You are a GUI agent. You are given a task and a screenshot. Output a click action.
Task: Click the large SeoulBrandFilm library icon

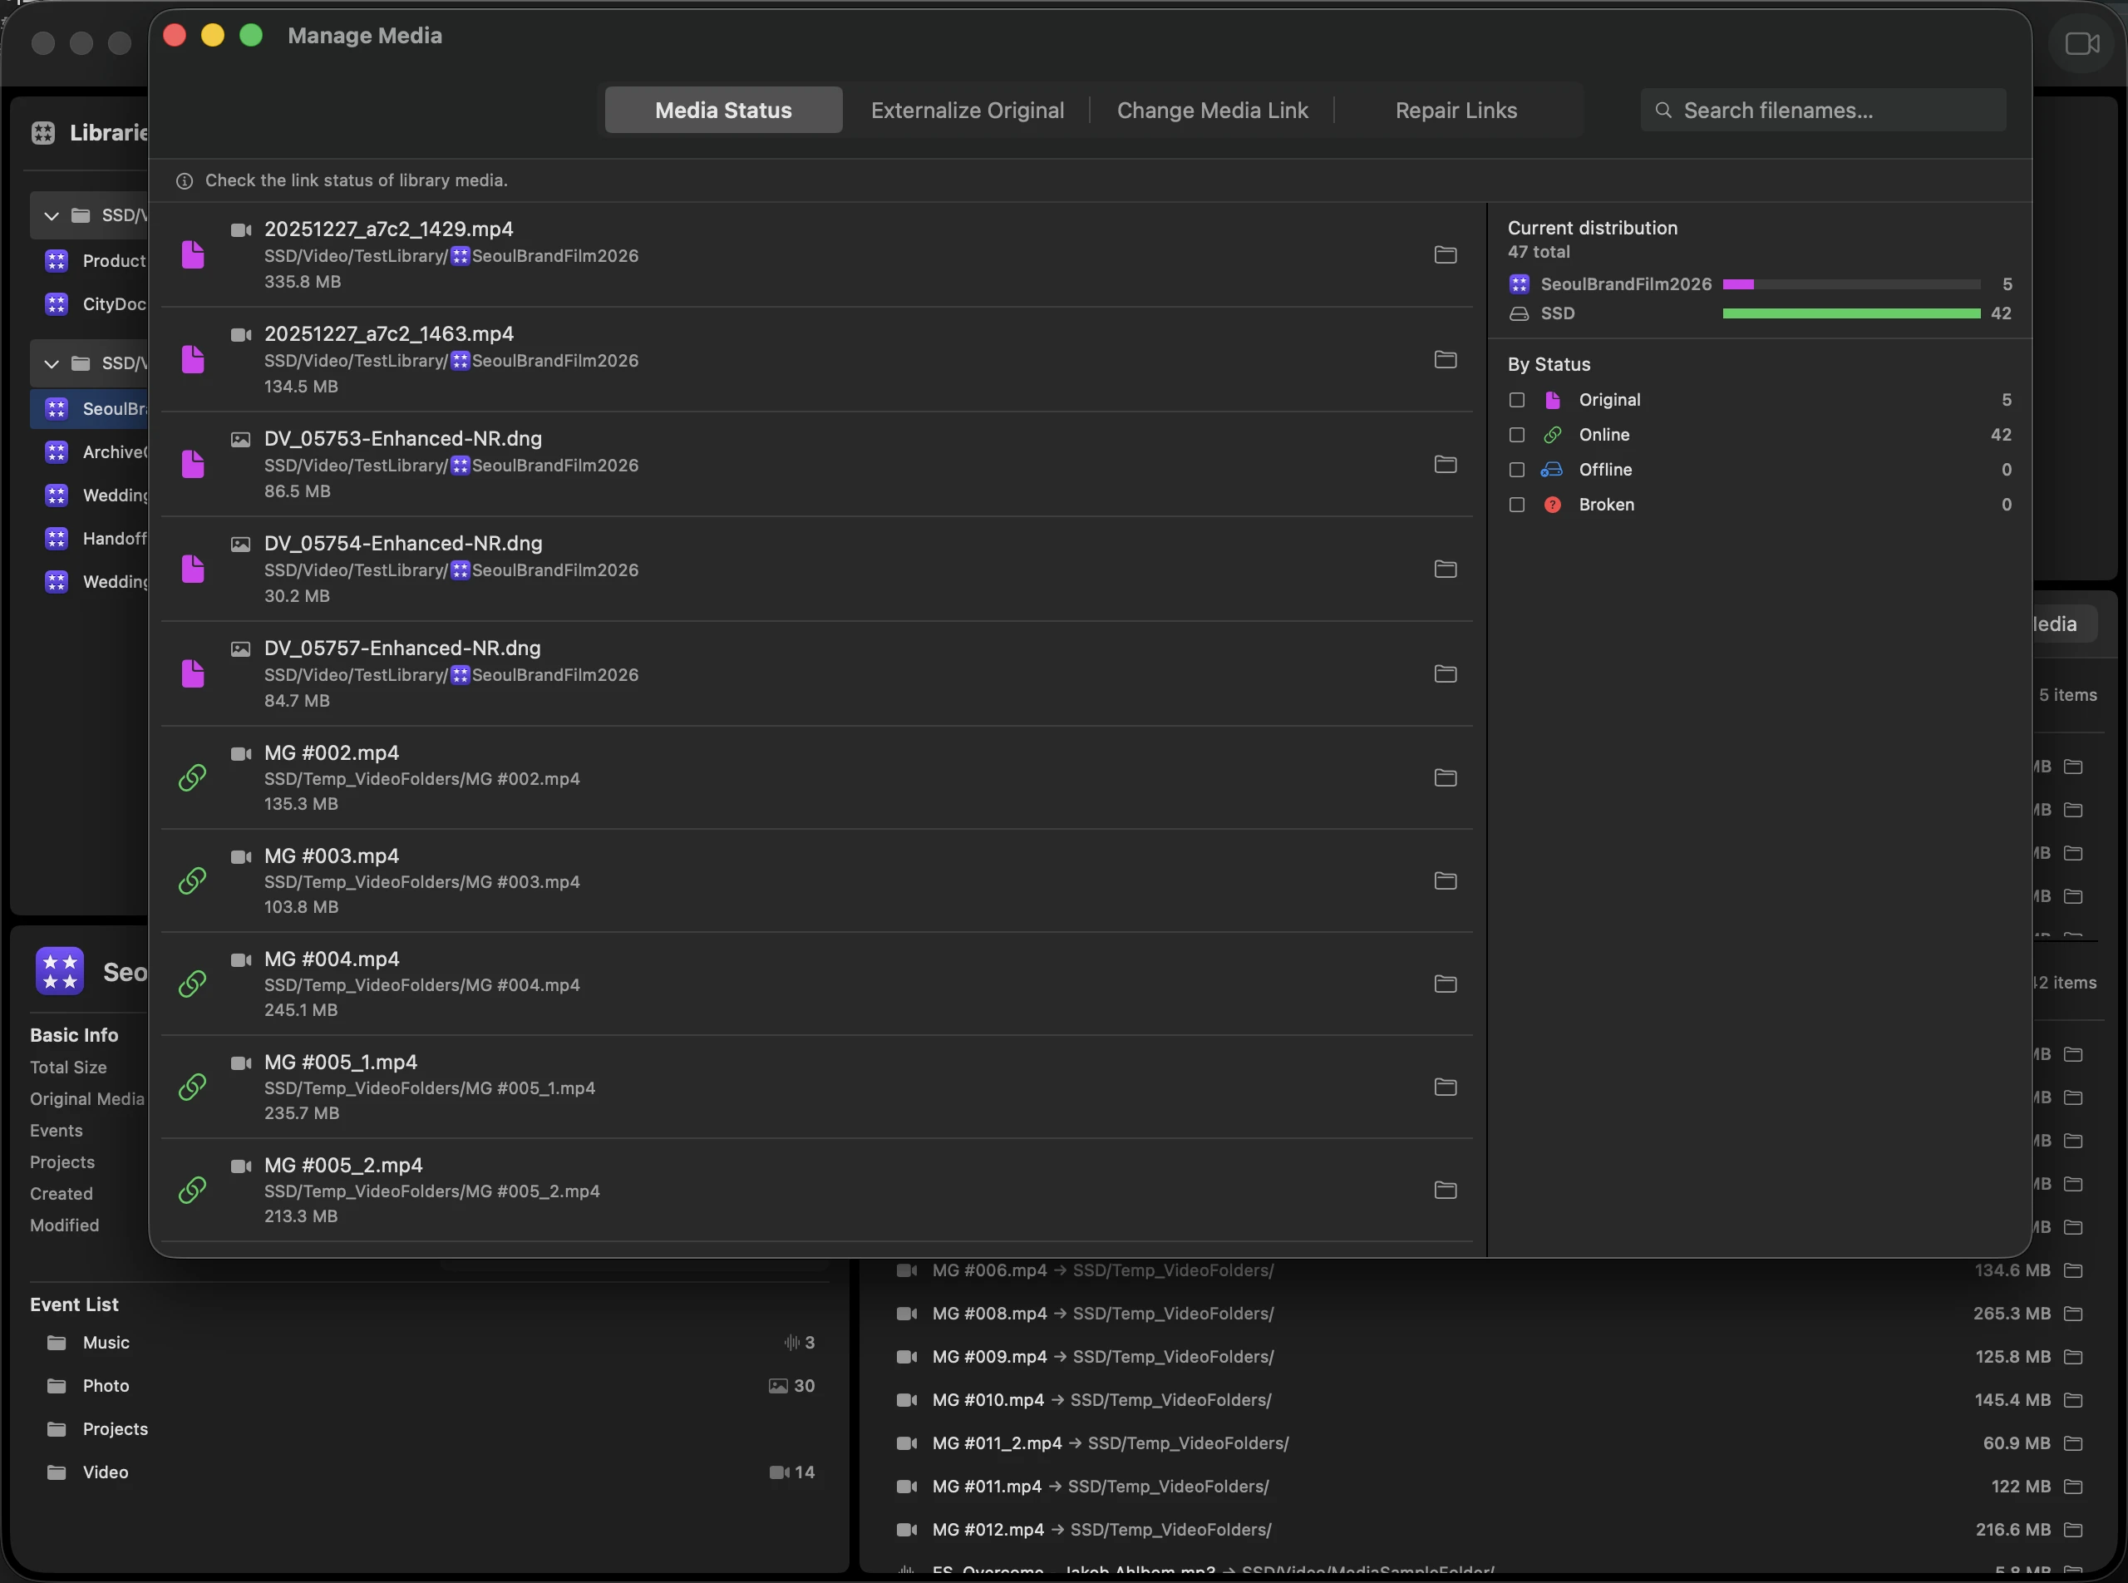pyautogui.click(x=59, y=972)
